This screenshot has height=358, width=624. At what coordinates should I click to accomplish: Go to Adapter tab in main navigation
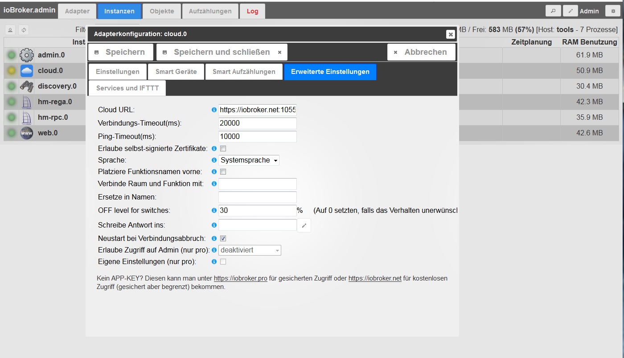77,11
